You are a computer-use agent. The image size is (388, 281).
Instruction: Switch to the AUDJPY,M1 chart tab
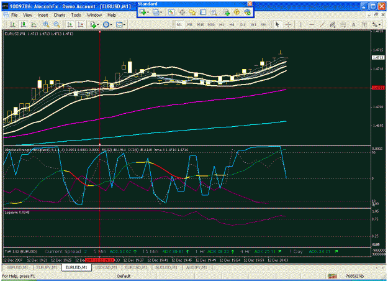(x=196, y=267)
